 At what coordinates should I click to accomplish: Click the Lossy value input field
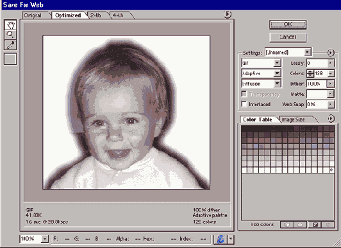click(x=317, y=63)
